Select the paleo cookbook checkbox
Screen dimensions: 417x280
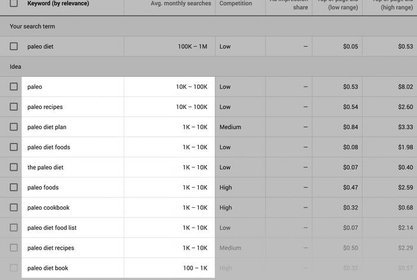click(x=14, y=207)
